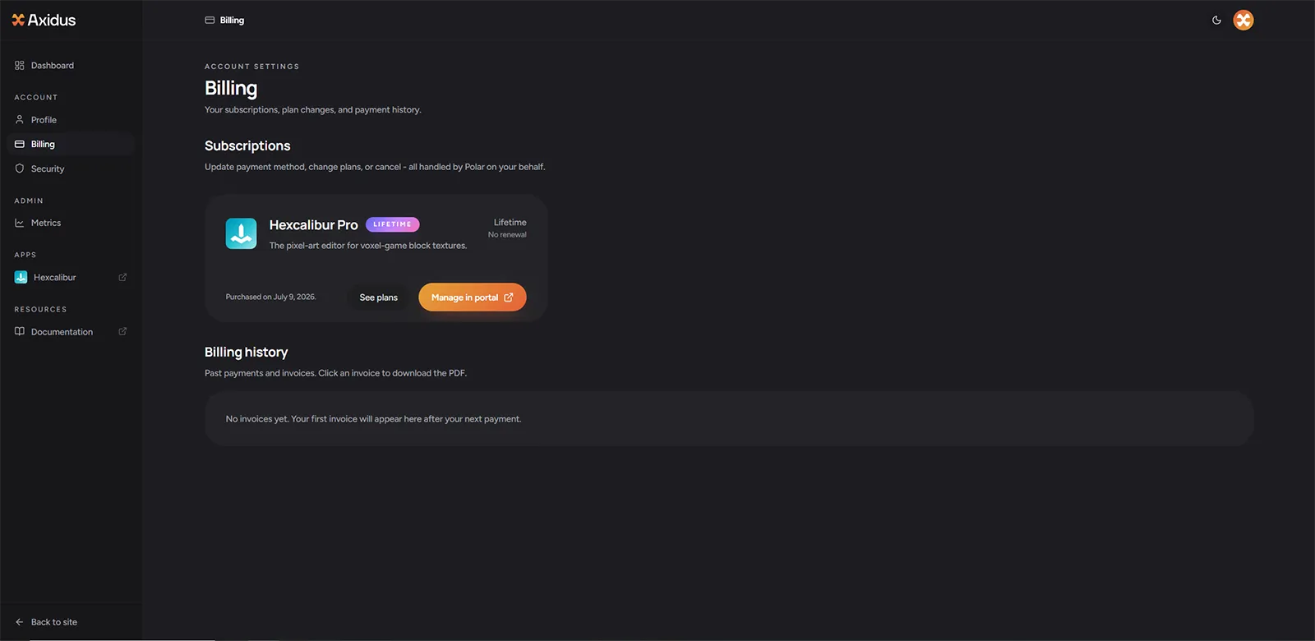Click the See plans button
This screenshot has width=1315, height=641.
[x=379, y=297]
